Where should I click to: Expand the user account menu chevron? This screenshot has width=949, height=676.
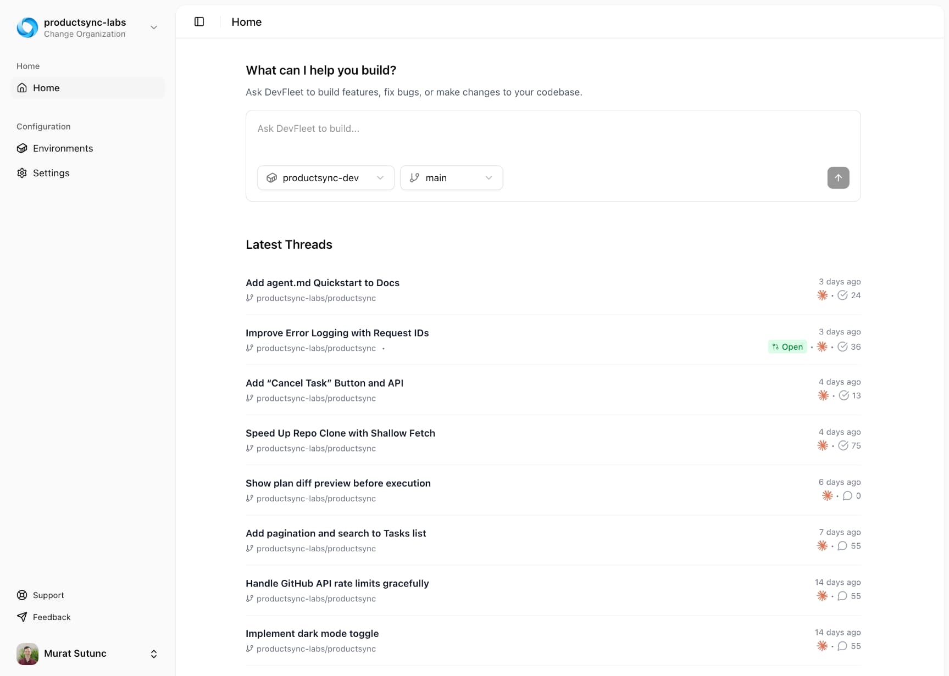[154, 653]
